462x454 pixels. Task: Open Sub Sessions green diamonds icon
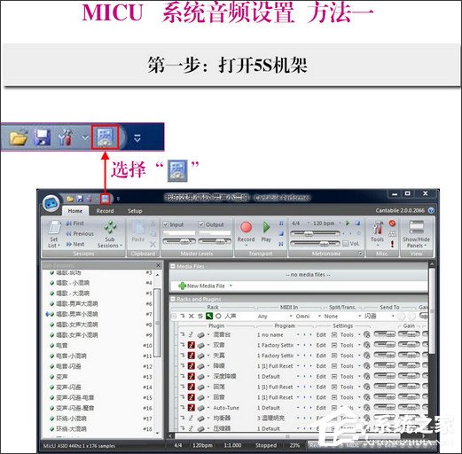pyautogui.click(x=110, y=228)
